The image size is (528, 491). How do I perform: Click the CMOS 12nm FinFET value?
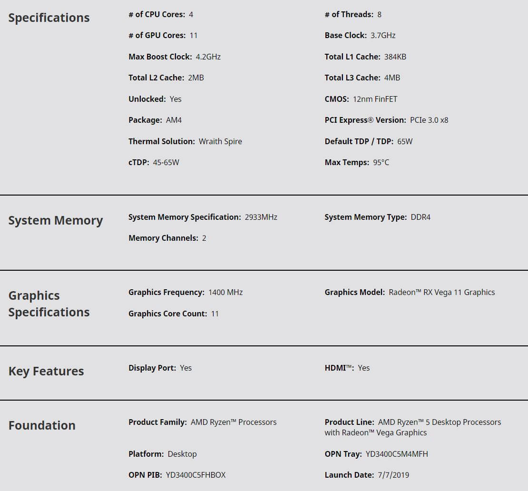coord(375,99)
